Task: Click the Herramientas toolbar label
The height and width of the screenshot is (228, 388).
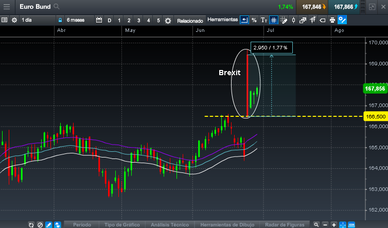Action: [223, 20]
